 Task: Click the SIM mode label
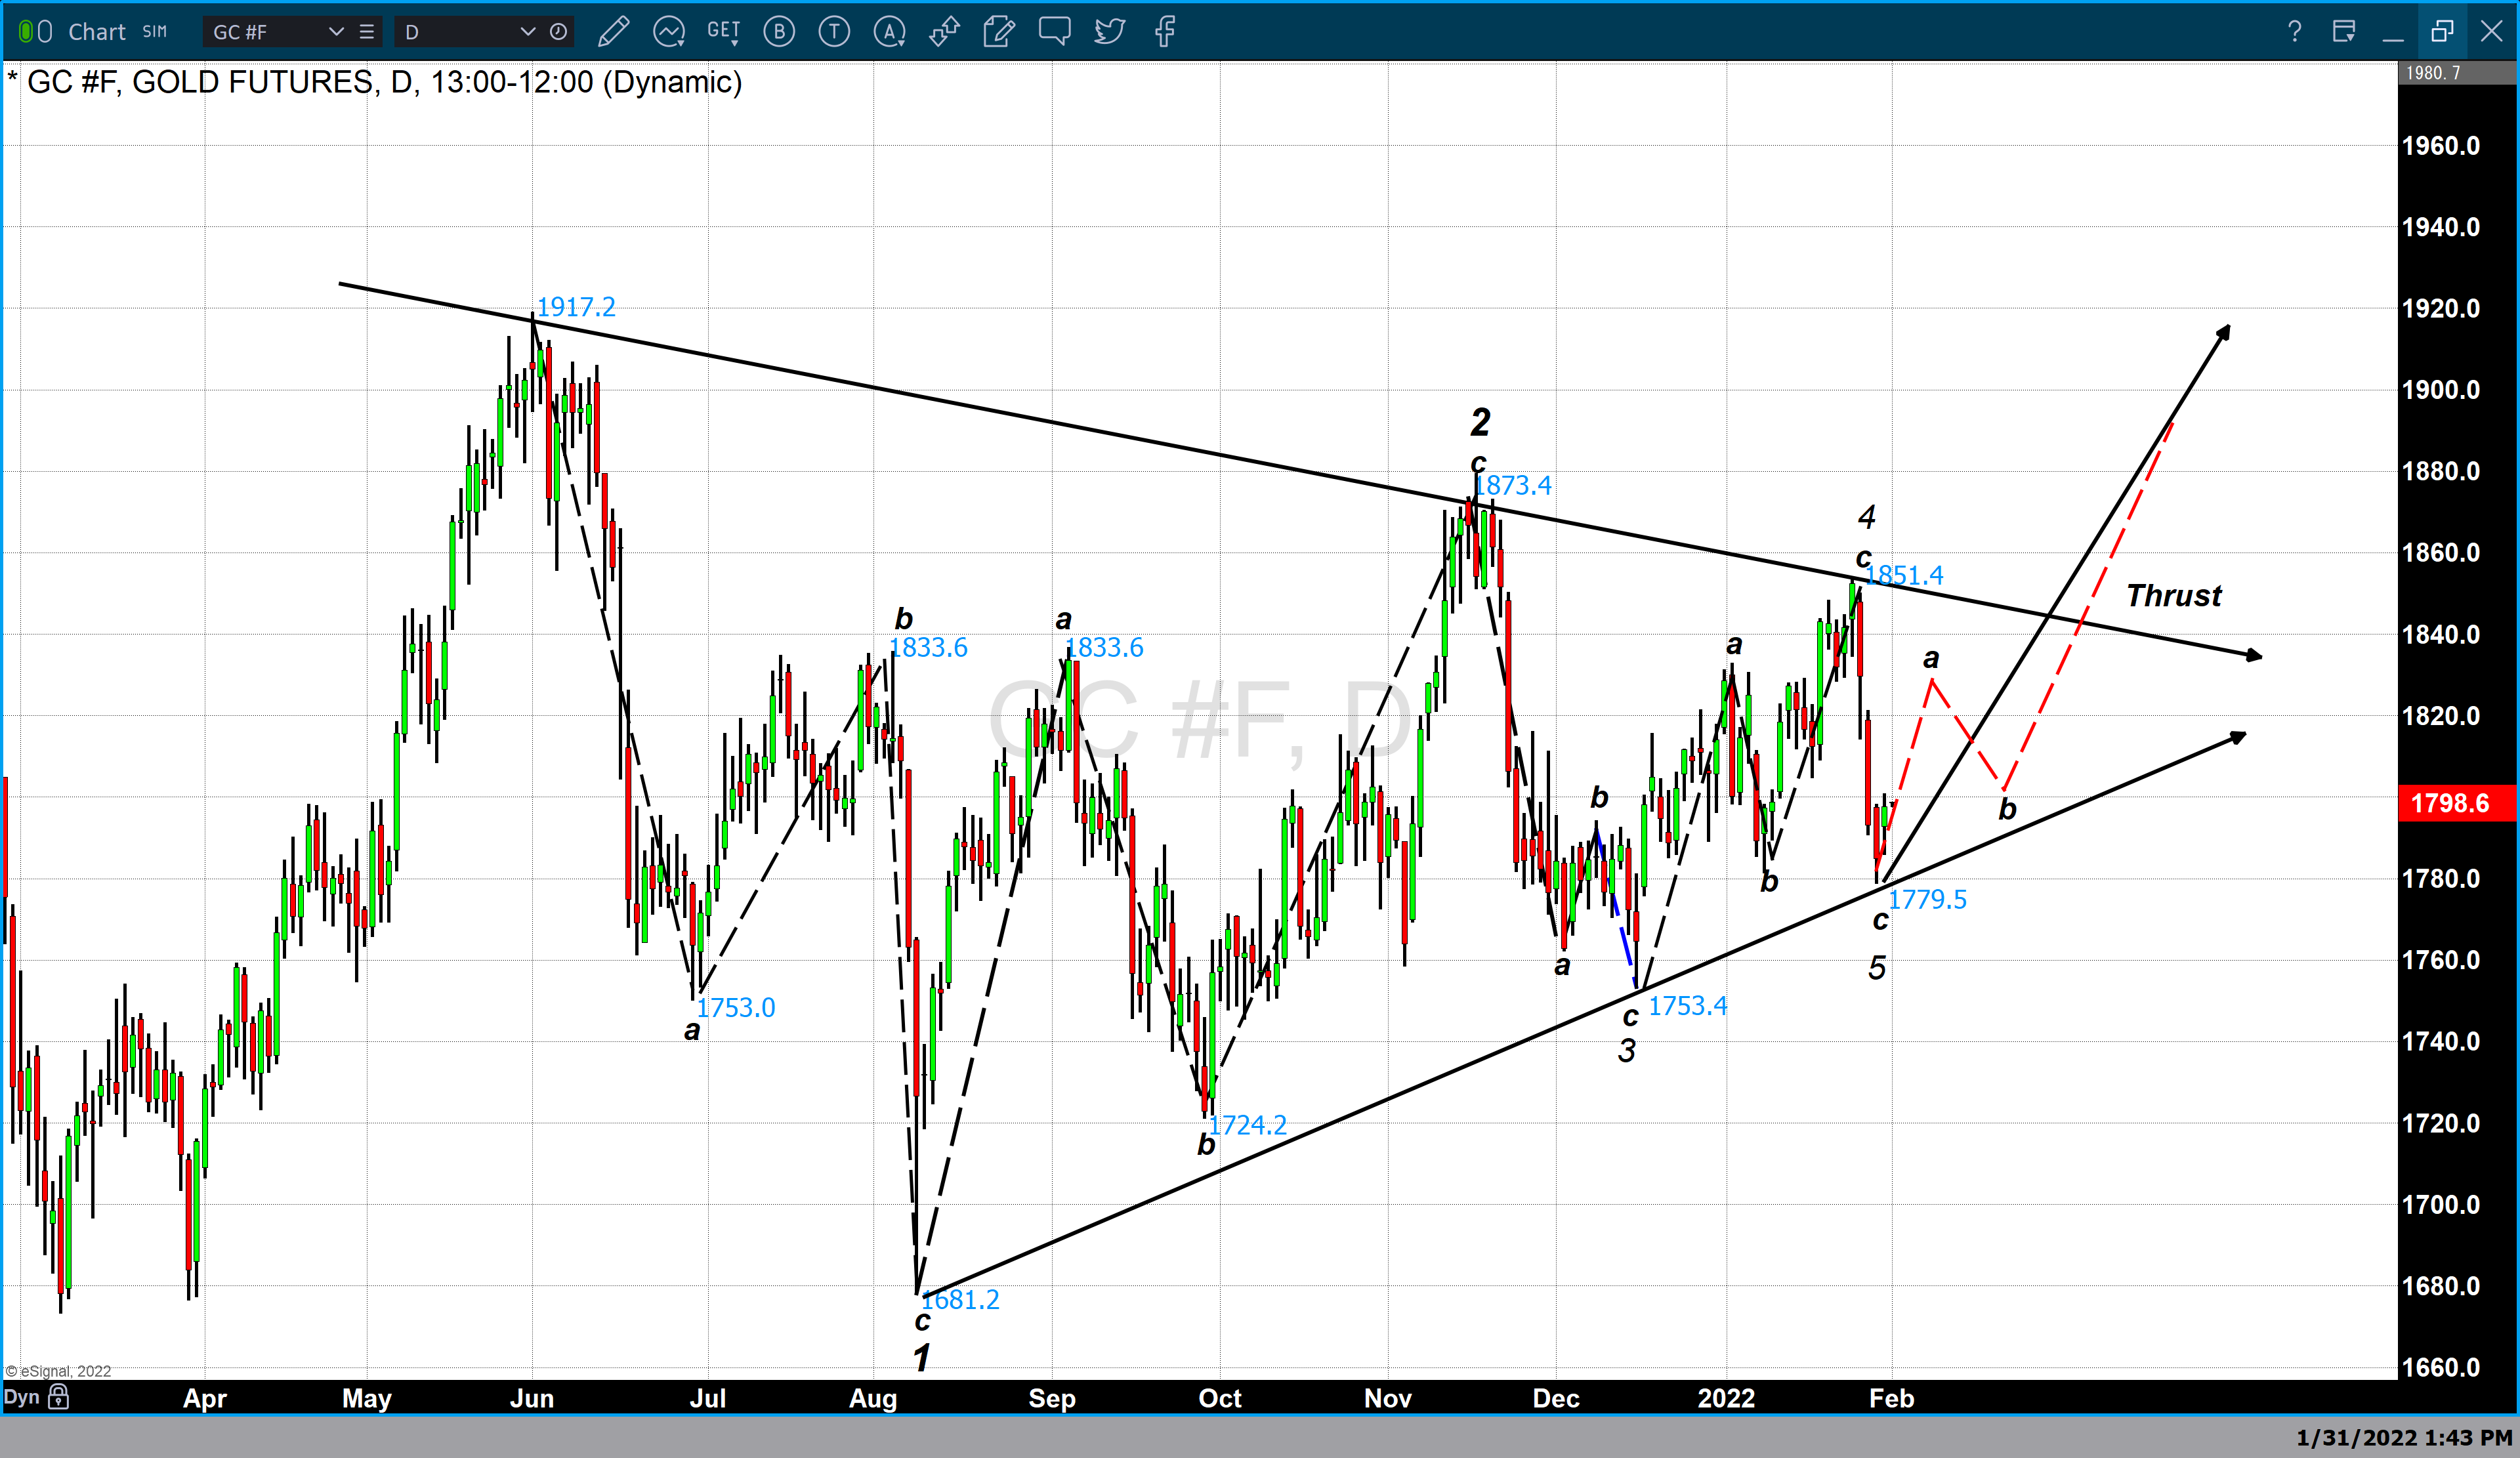[x=155, y=32]
